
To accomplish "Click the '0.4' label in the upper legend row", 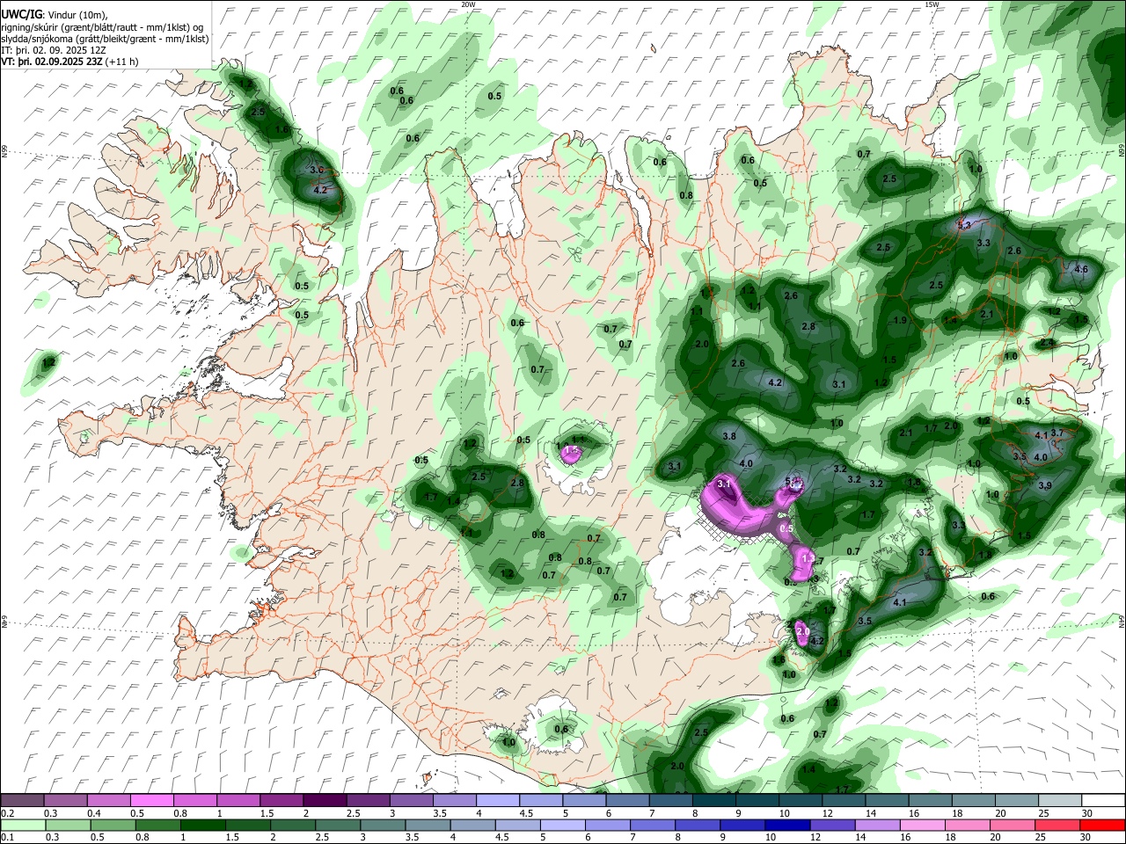I will [x=94, y=813].
